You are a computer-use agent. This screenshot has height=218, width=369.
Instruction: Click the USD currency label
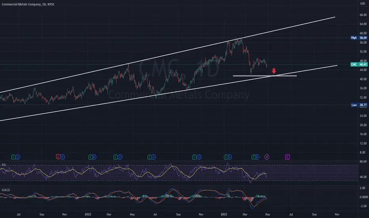coord(363,4)
